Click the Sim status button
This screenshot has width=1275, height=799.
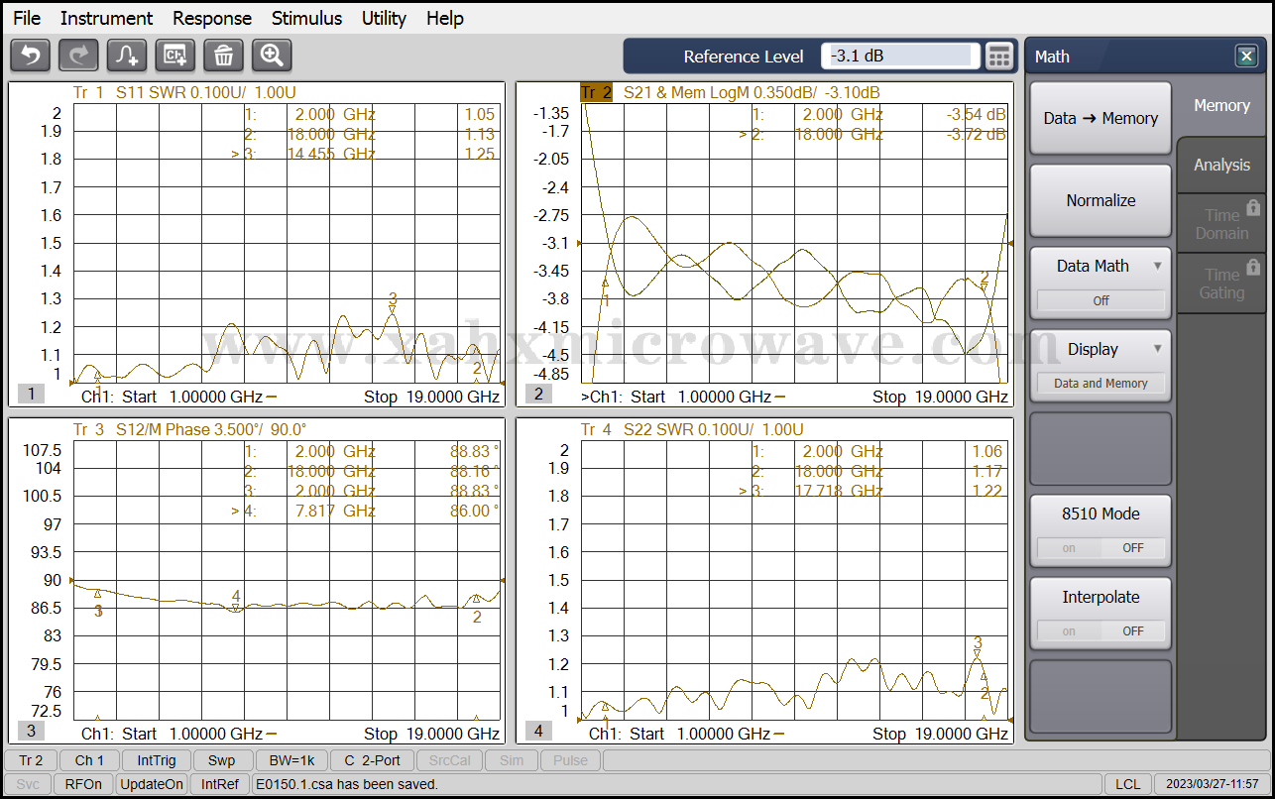pos(512,760)
